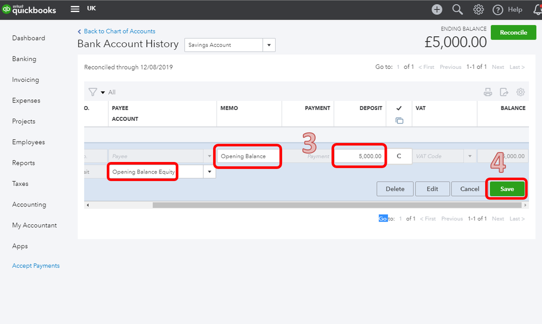Click the PAYMENT column header
542x324 pixels.
coord(317,108)
